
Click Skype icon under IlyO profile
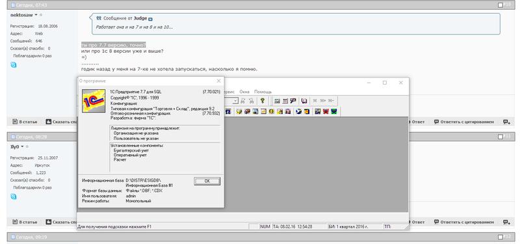(13, 197)
